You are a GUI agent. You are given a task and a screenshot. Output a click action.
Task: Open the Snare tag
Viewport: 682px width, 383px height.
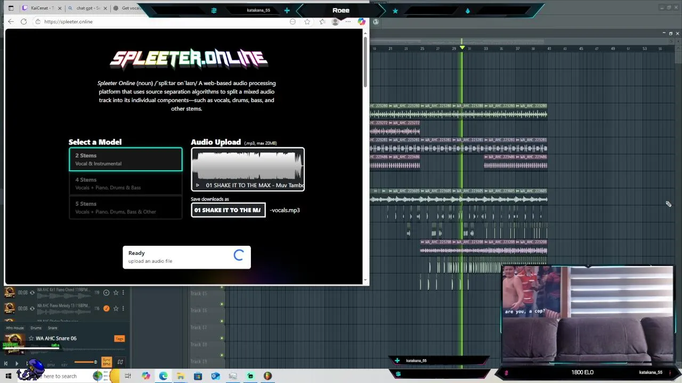(x=52, y=328)
